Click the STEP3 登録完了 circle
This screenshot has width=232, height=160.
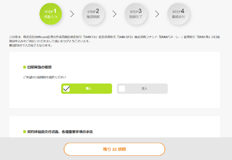[x=136, y=14]
